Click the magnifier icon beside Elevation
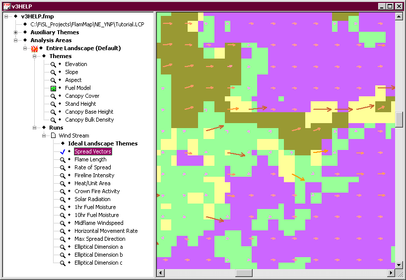 [53, 65]
